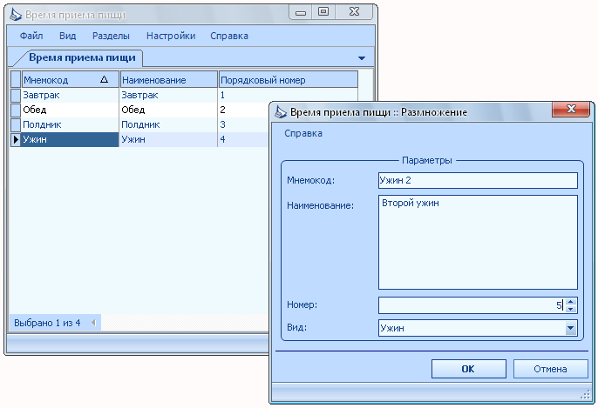Minimize the main Время приема пищи window
The width and height of the screenshot is (598, 408).
[x=301, y=12]
